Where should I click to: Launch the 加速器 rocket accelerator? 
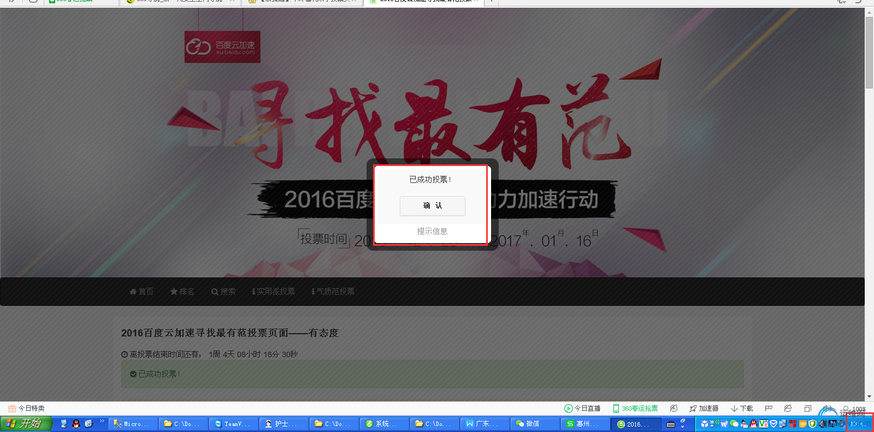point(704,409)
